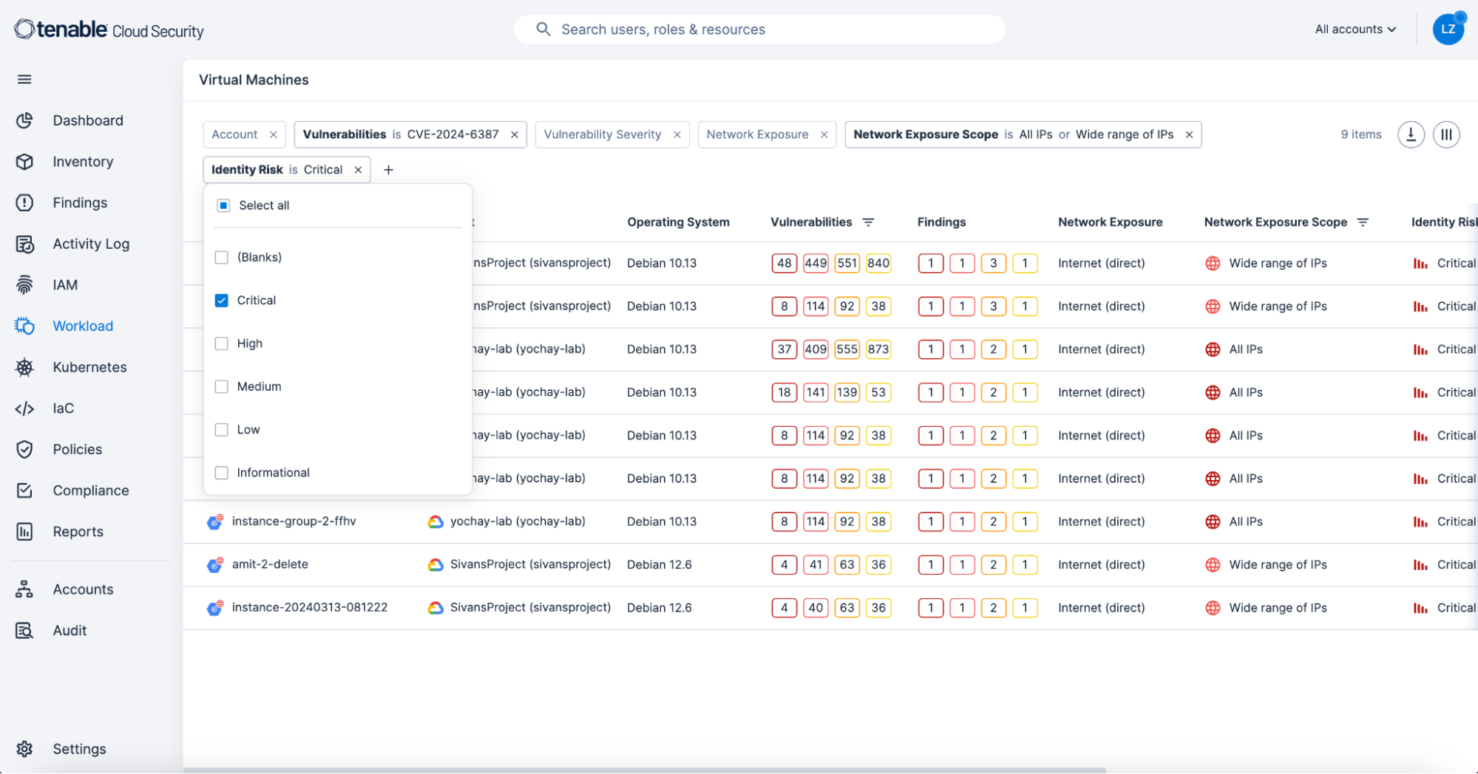Open the Compliance section
This screenshot has height=774, width=1478.
pyautogui.click(x=91, y=491)
